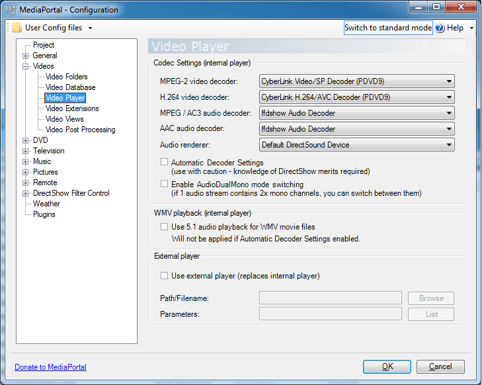The image size is (482, 385).
Task: Open the MPEG / AC3 audio decoder dropdown
Action: pos(356,113)
